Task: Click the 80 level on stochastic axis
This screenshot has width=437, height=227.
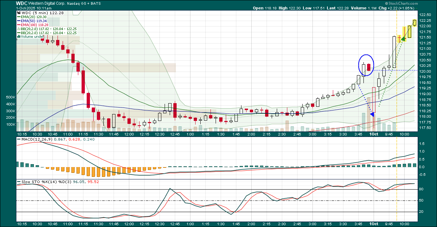Action: click(x=421, y=189)
